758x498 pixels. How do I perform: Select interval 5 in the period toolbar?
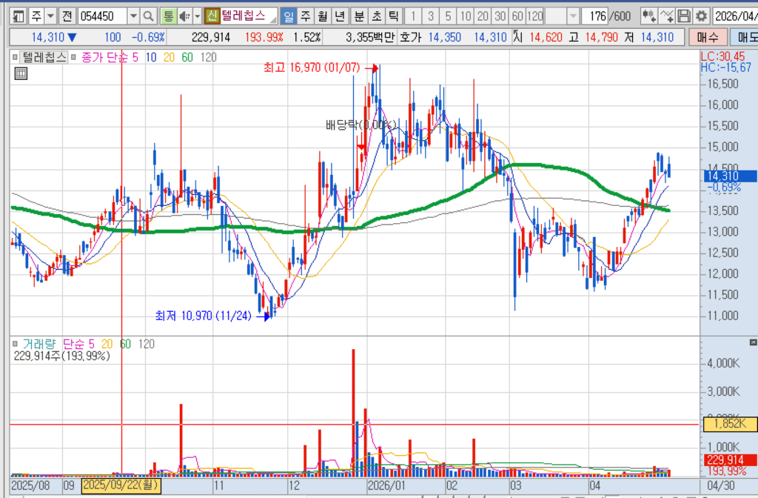[448, 16]
